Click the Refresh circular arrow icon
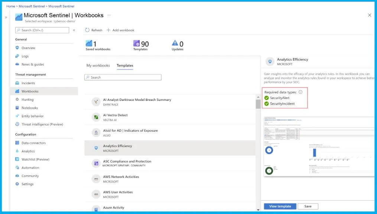377x214 pixels. (x=87, y=30)
